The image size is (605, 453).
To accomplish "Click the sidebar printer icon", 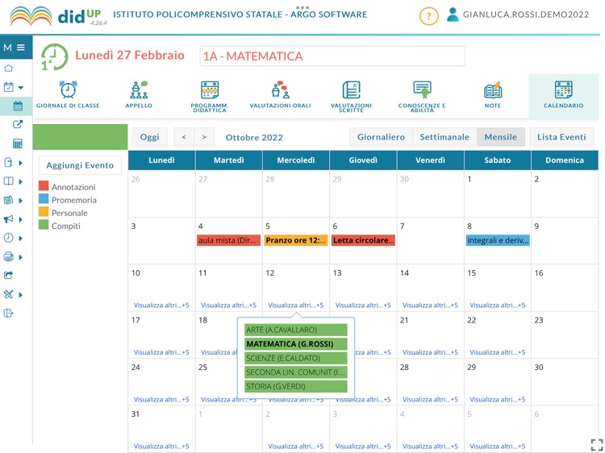I will coord(9,256).
